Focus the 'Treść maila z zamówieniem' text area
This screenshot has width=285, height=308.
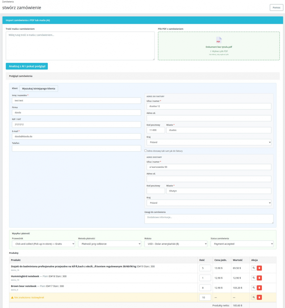coord(80,46)
